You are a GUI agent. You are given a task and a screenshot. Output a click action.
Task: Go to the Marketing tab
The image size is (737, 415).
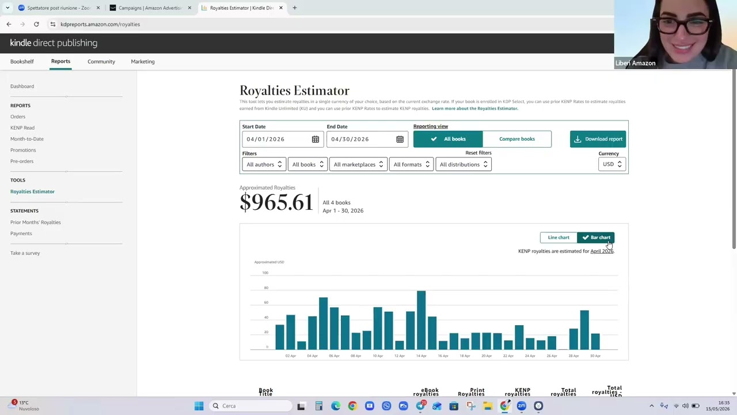[x=142, y=61]
